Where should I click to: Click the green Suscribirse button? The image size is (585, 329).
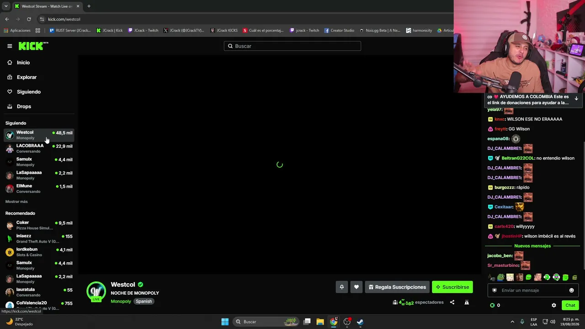pyautogui.click(x=452, y=287)
